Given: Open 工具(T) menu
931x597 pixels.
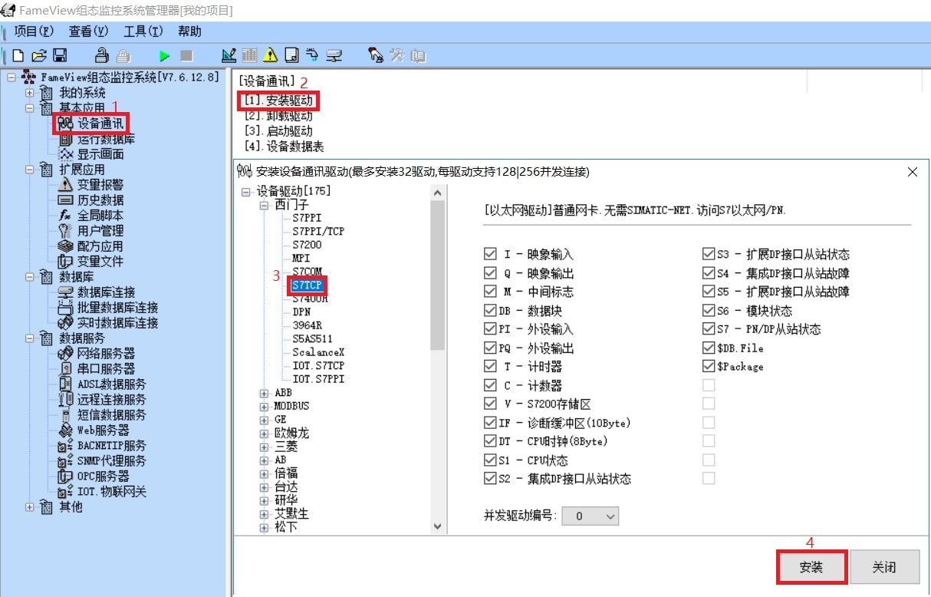Looking at the screenshot, I should 143,31.
